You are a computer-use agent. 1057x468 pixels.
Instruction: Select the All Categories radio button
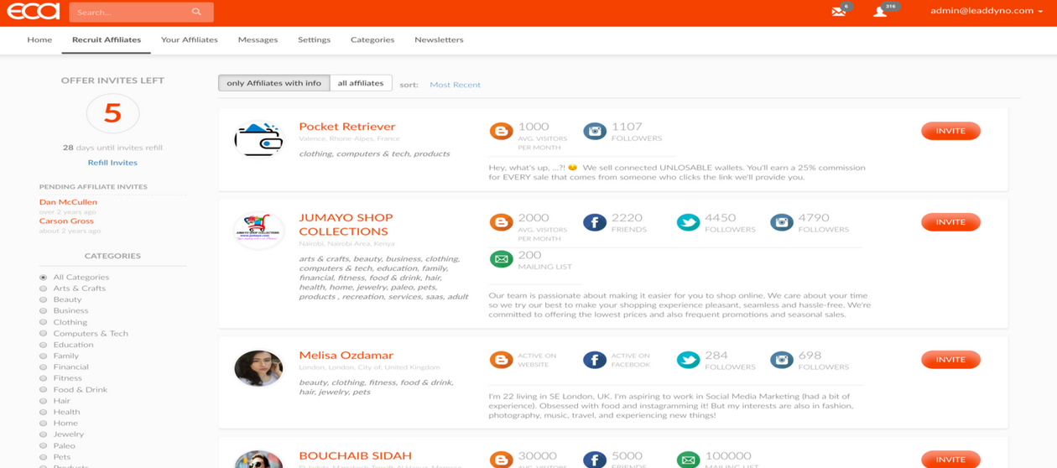tap(44, 278)
